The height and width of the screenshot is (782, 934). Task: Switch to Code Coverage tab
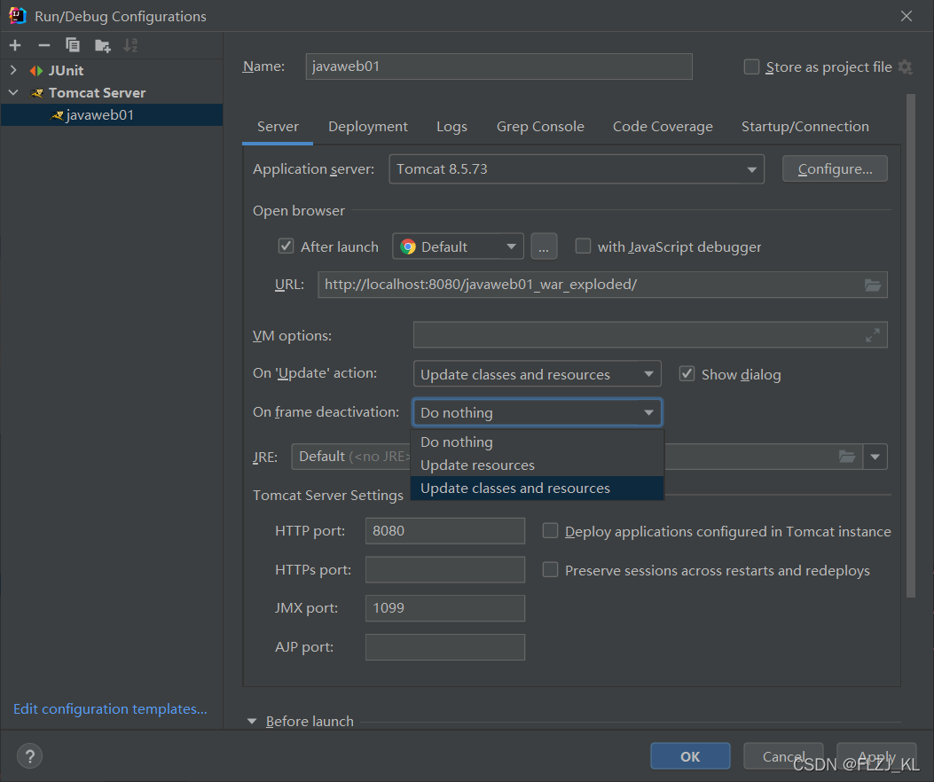point(663,127)
